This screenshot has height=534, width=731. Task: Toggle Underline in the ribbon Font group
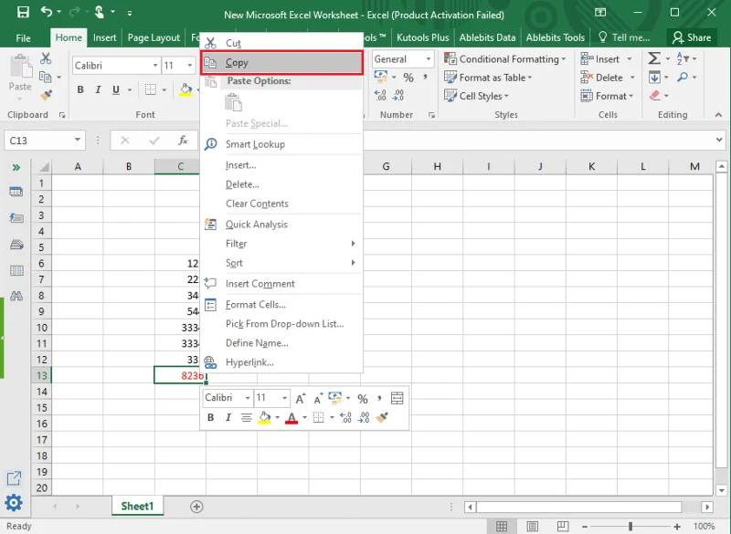tap(116, 89)
